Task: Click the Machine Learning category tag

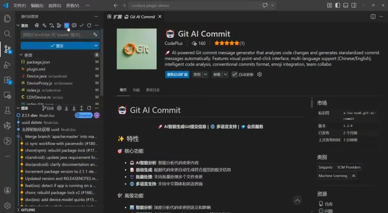Action: (333, 176)
